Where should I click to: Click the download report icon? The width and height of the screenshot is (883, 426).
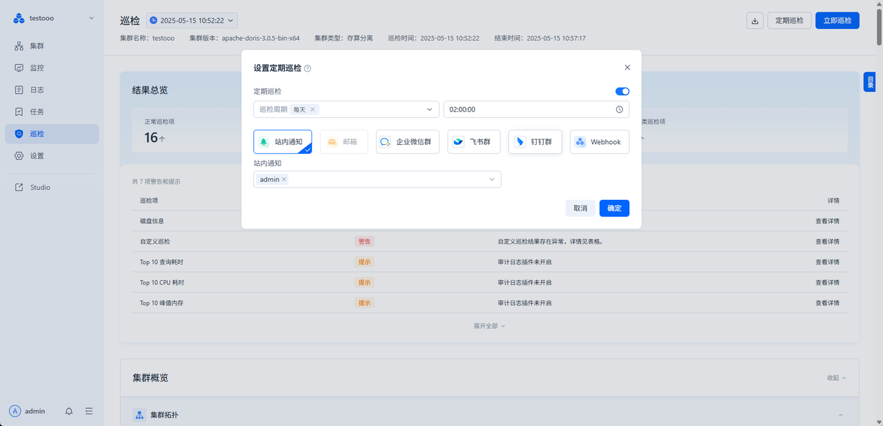[x=754, y=20]
